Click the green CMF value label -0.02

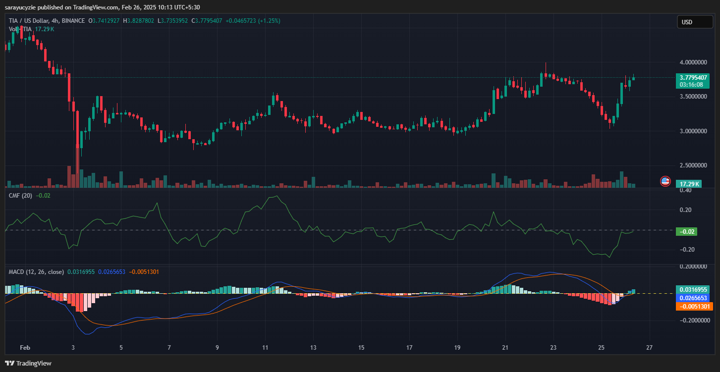(687, 231)
